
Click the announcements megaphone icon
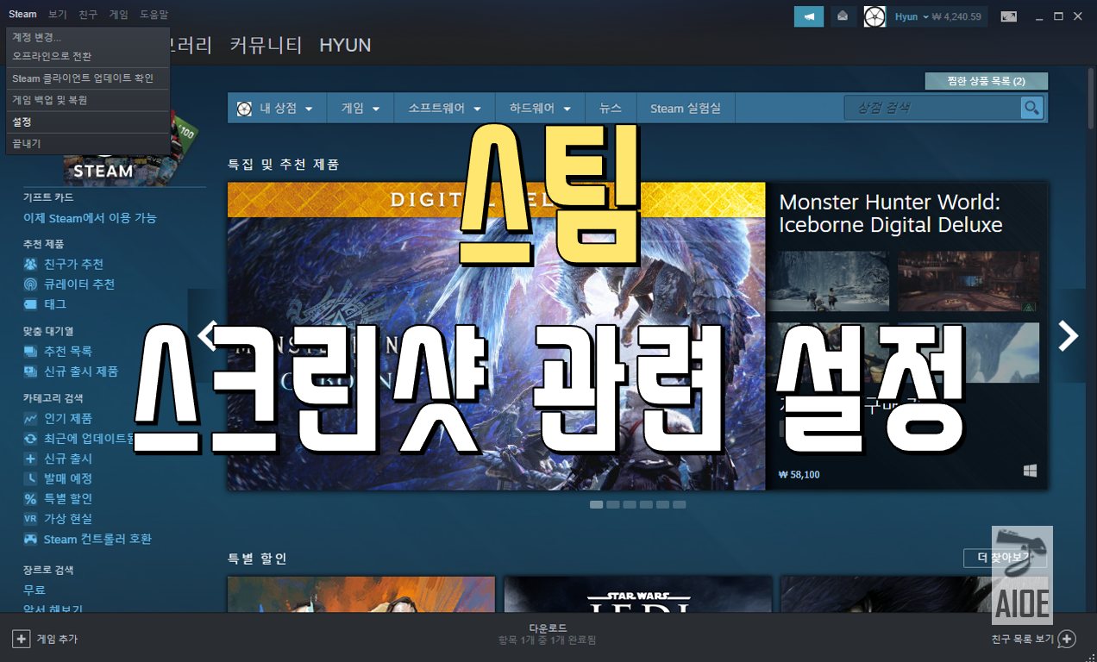[809, 16]
